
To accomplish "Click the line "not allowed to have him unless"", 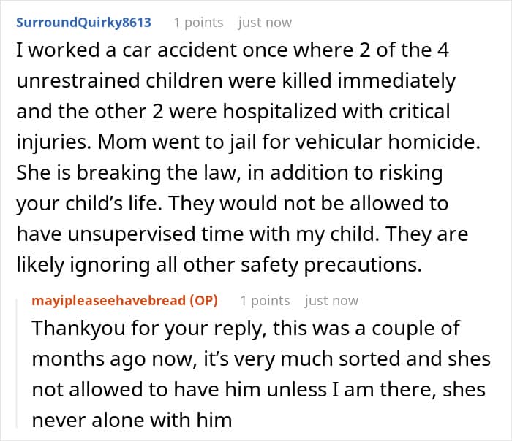I will coord(258,389).
